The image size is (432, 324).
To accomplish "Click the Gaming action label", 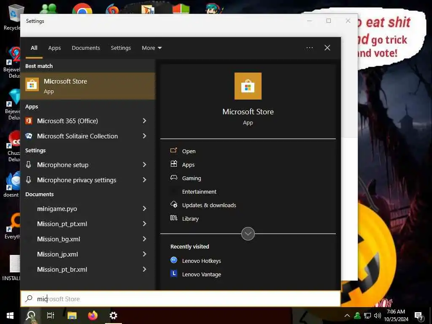I will (192, 178).
